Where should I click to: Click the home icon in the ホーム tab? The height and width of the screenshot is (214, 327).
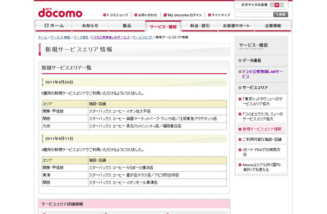(47, 25)
